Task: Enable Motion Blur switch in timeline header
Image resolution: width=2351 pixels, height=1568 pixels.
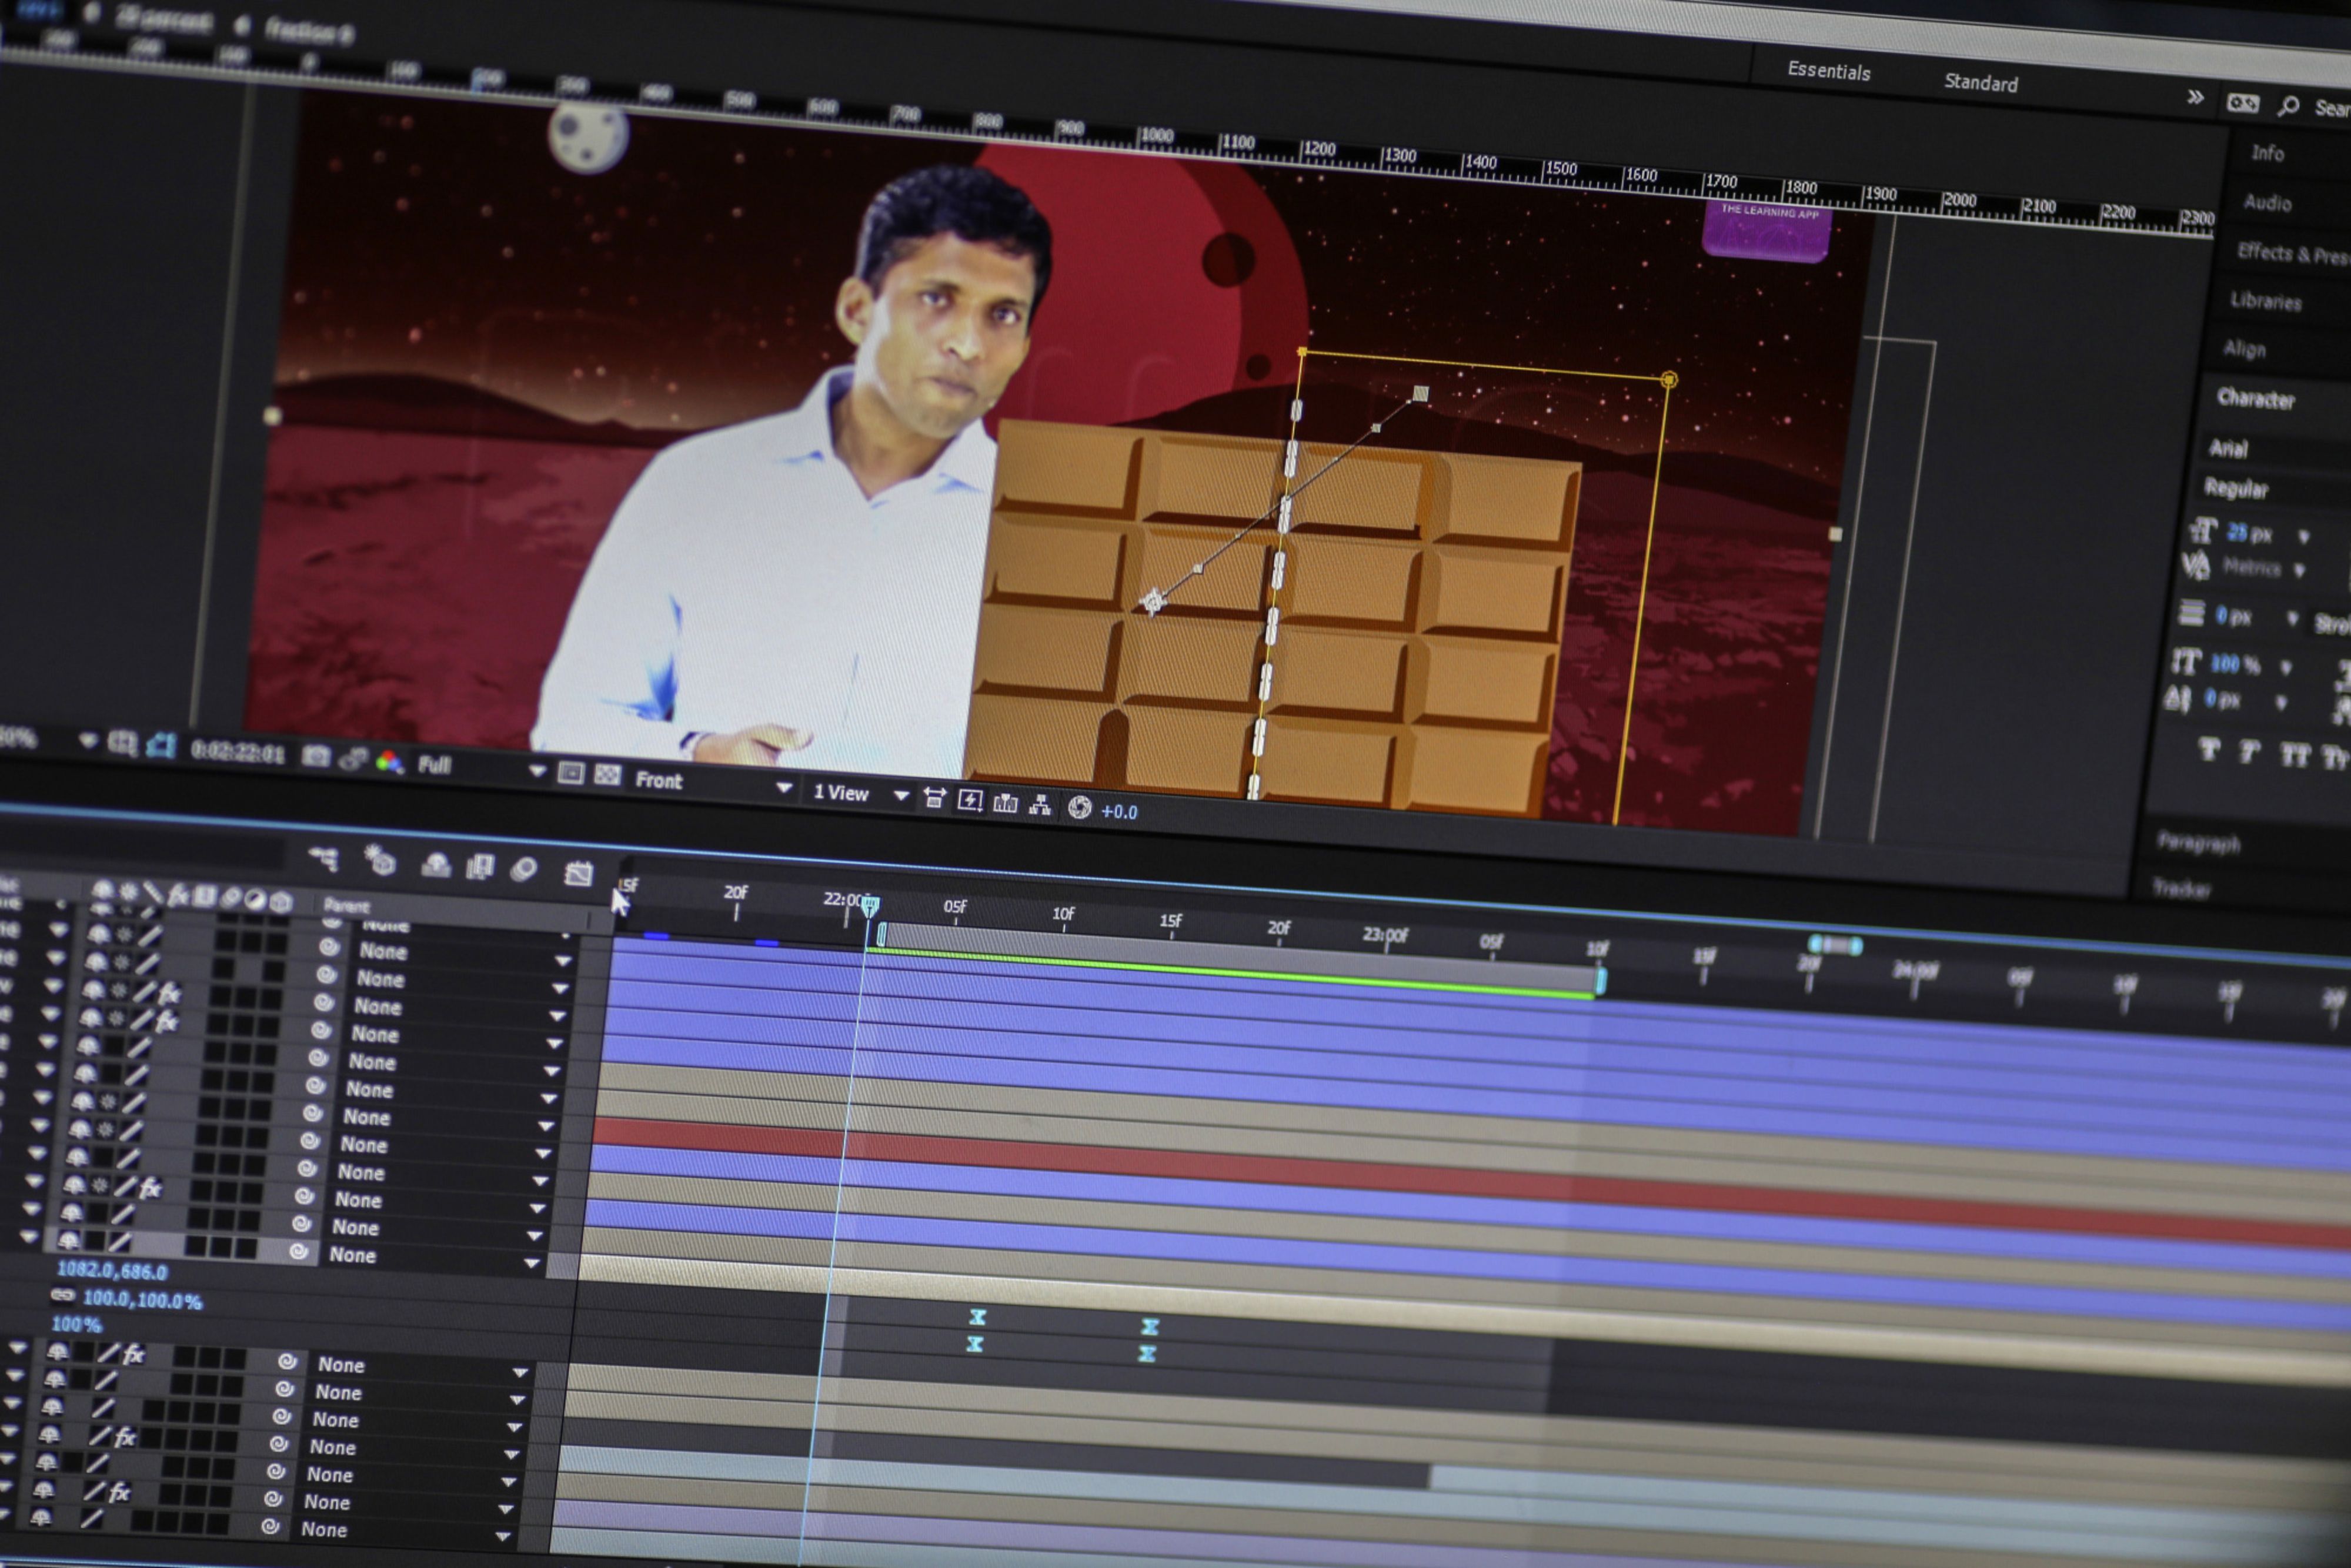Action: tap(523, 869)
